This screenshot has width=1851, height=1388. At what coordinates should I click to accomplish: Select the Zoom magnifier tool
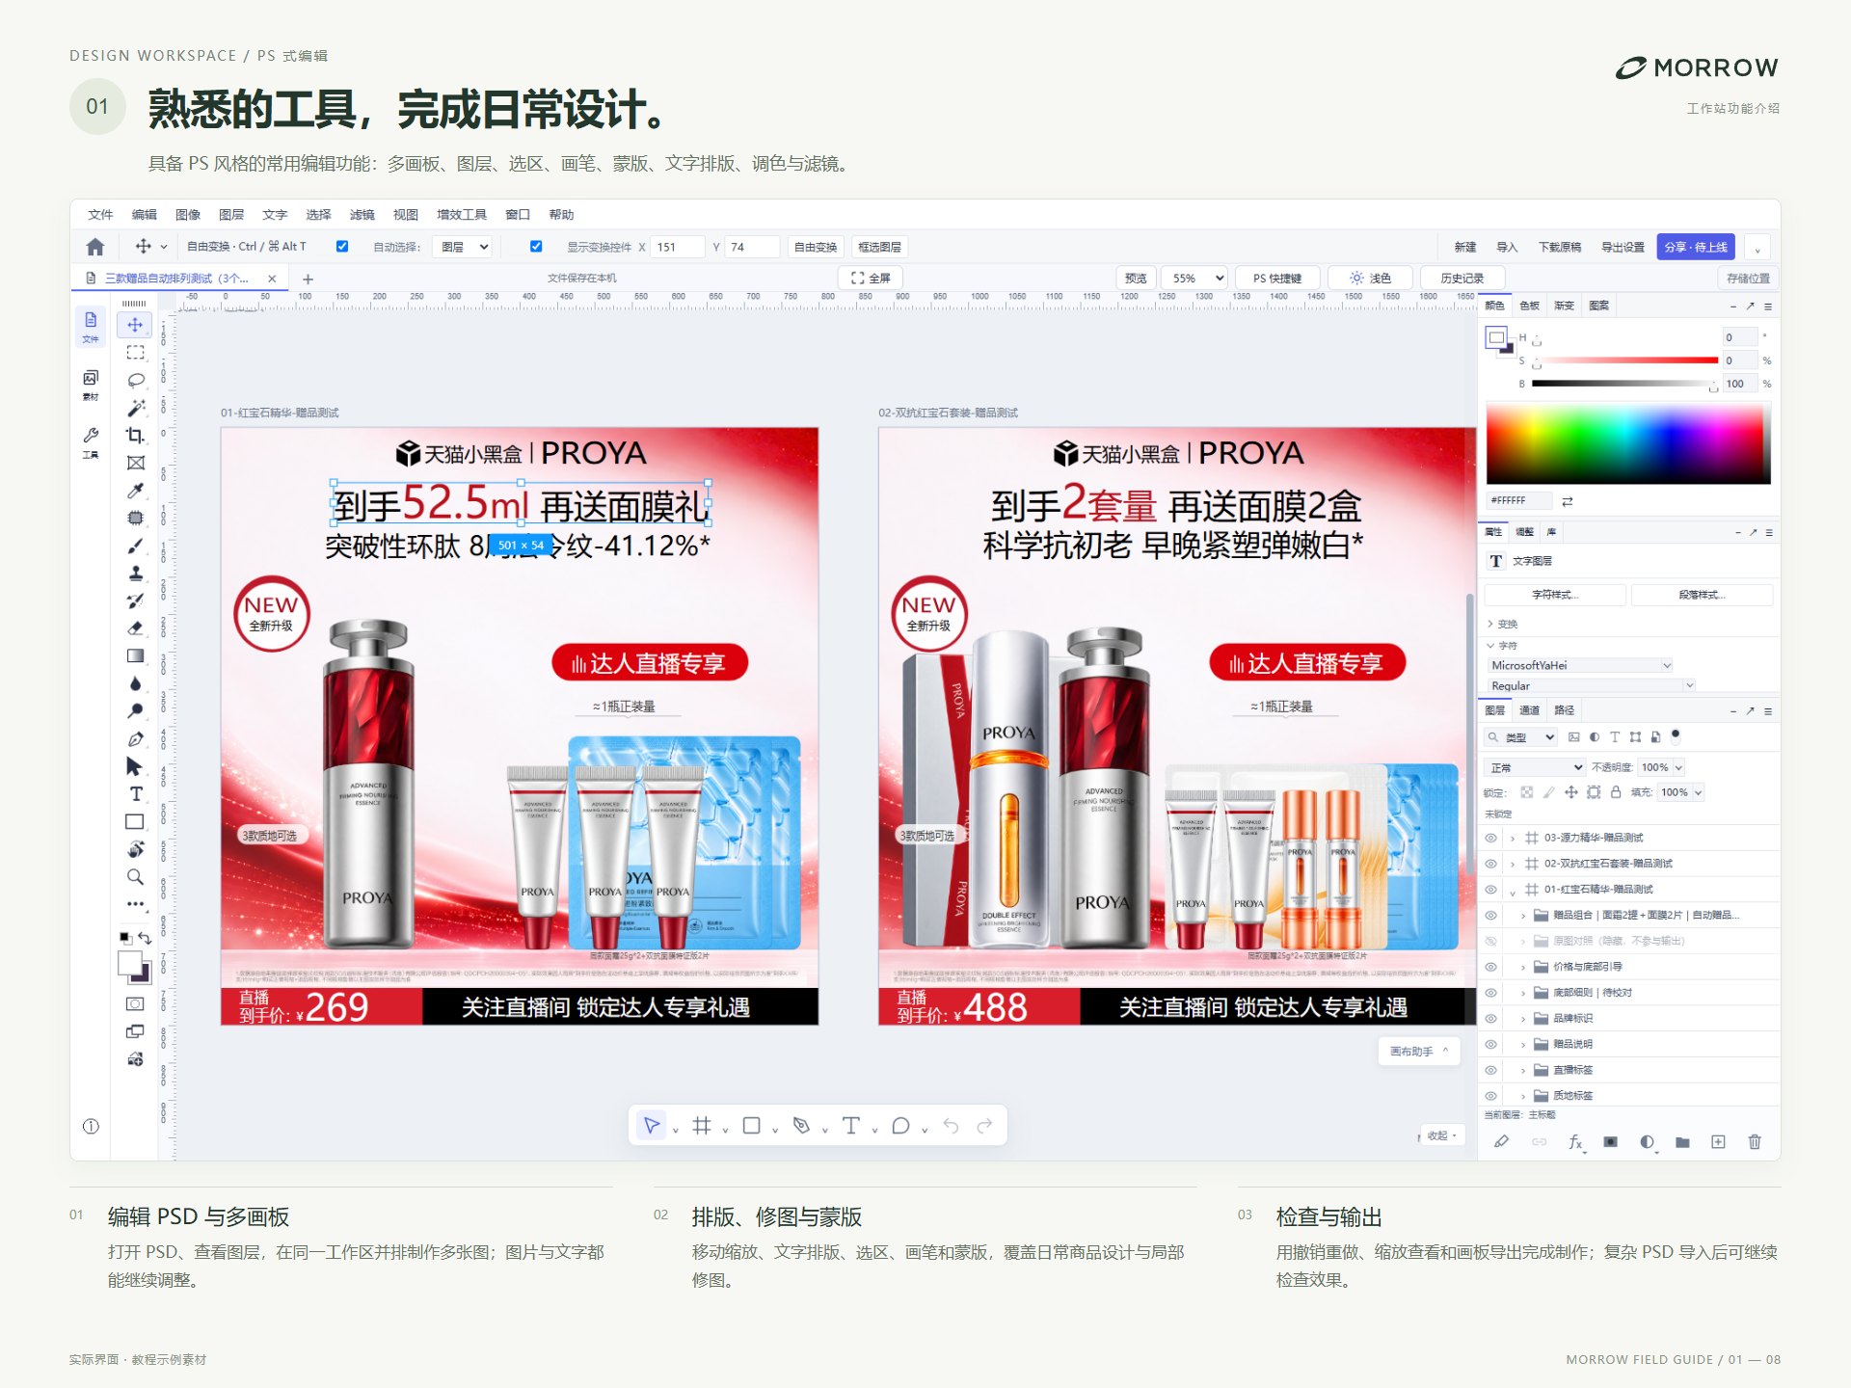[x=135, y=877]
